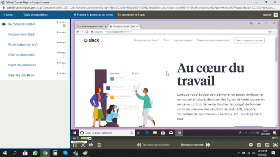Select lesson Inviter des utilisateurs
The height and width of the screenshot is (157, 280).
(x=22, y=65)
